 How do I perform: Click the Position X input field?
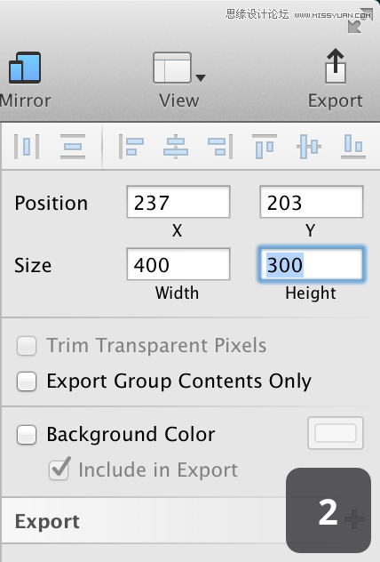point(178,202)
